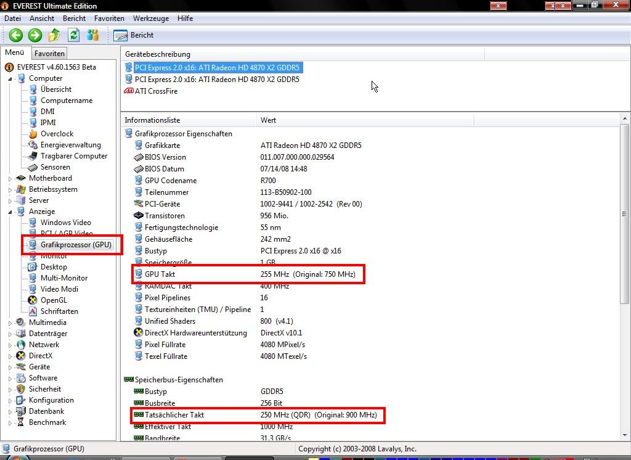Click the Refresh toolbar icon
Screen dimensions: 631x460
point(73,35)
